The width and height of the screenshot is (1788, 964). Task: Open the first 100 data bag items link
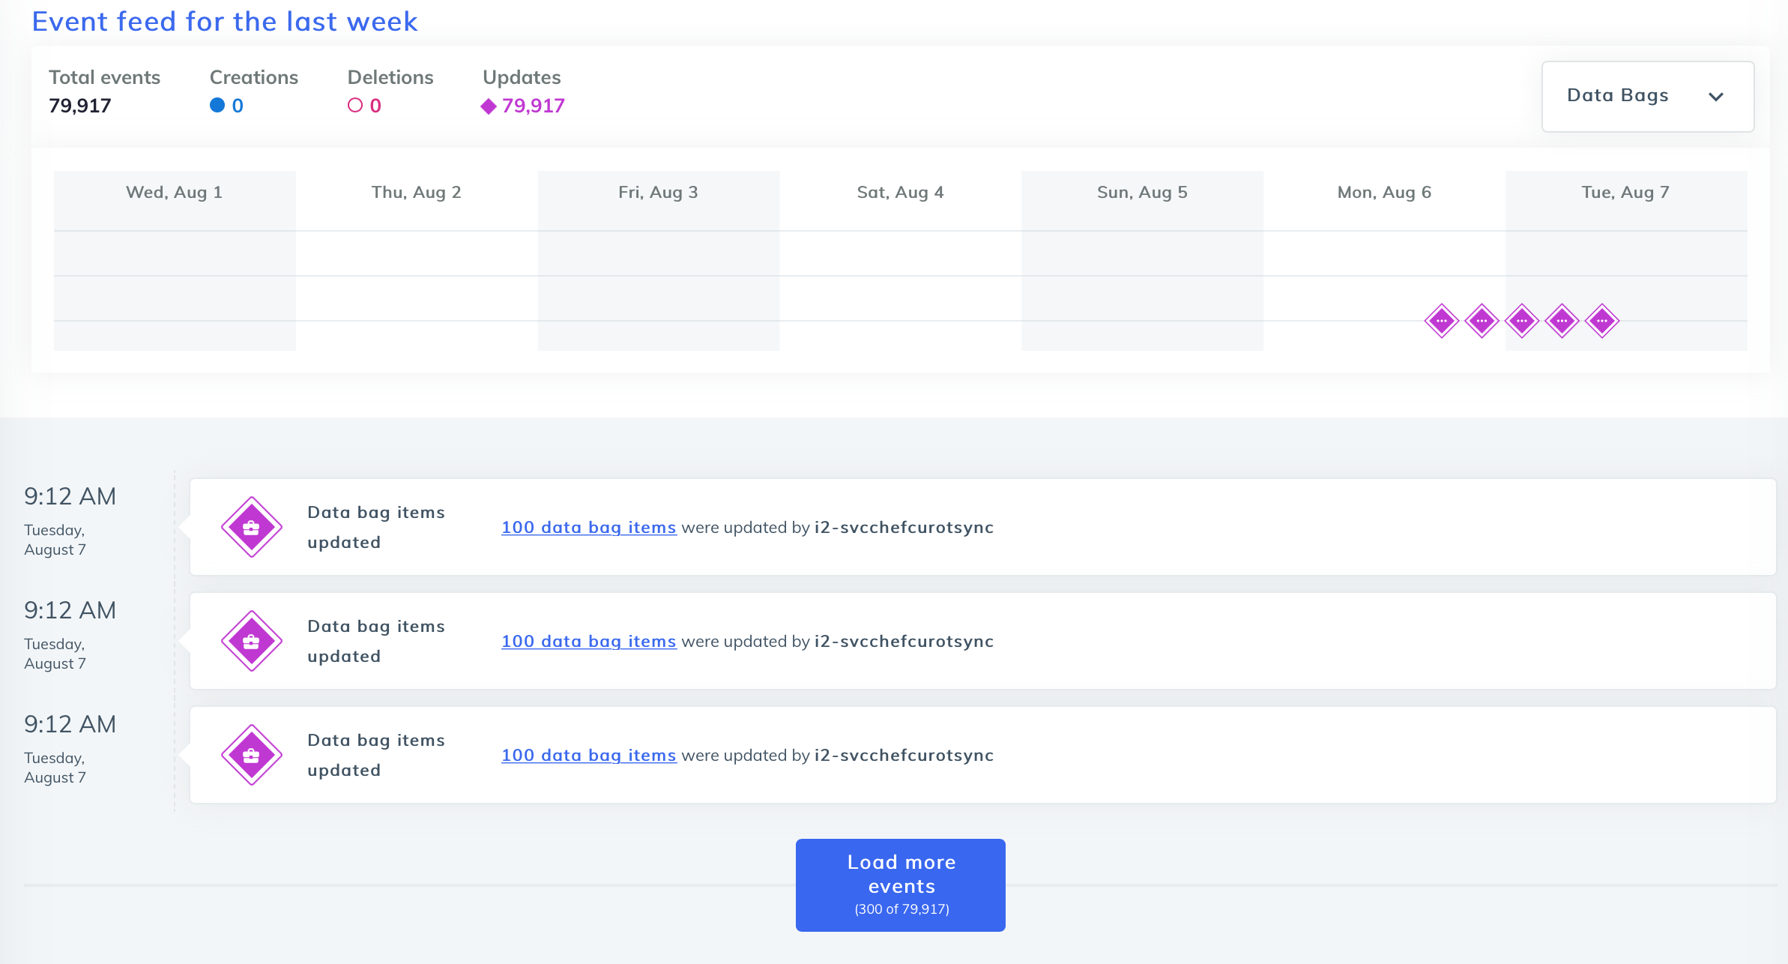[589, 527]
